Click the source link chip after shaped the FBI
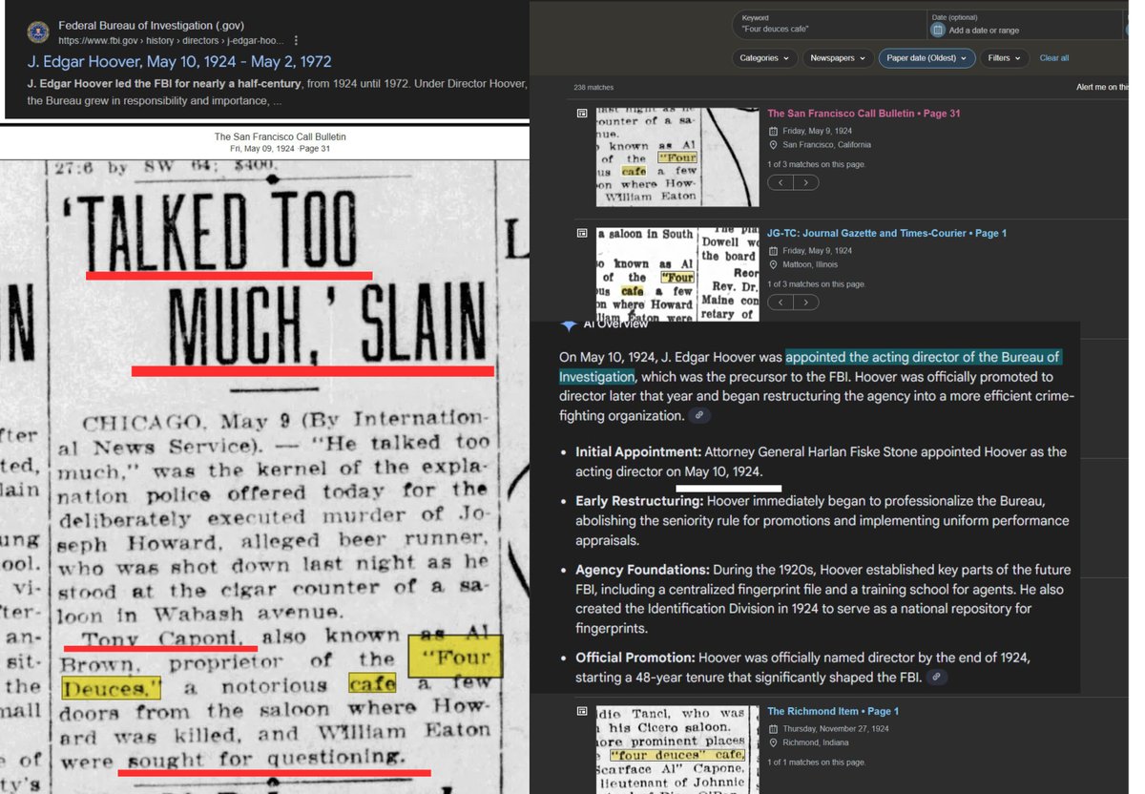 point(938,678)
